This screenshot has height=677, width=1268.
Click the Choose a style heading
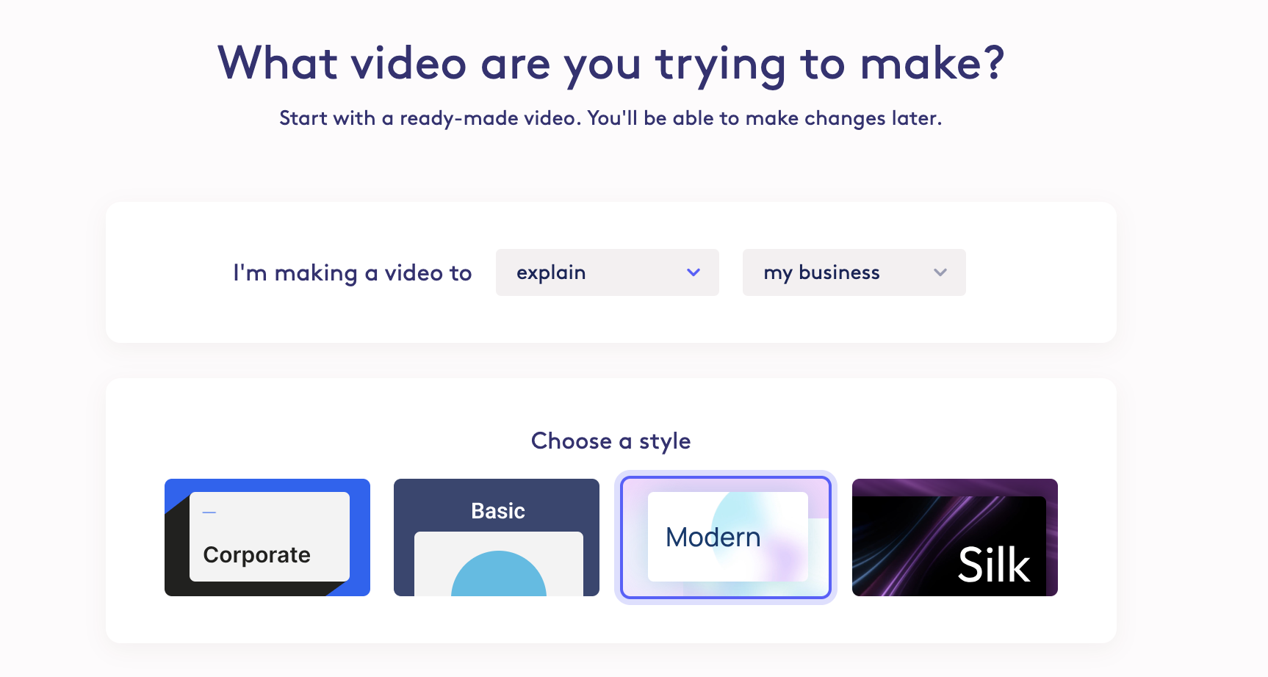[x=610, y=441]
